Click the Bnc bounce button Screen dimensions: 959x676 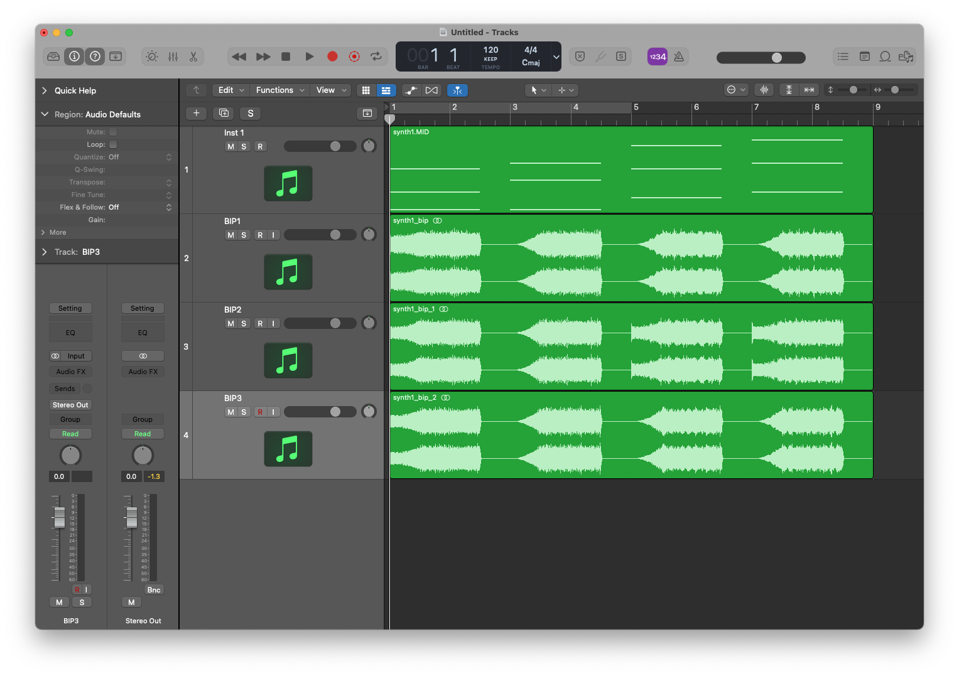tap(154, 589)
